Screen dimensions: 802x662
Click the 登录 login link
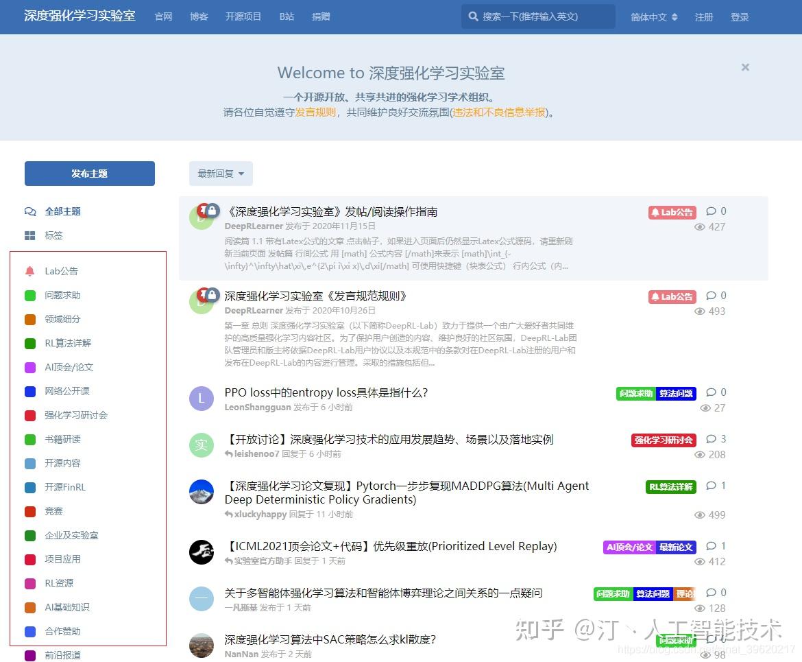tap(740, 16)
